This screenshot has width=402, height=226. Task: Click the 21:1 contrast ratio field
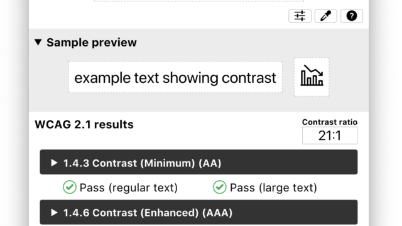click(x=330, y=136)
